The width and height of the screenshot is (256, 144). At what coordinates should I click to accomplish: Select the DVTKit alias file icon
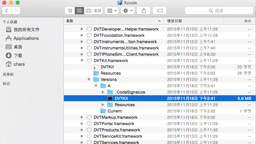point(96,67)
